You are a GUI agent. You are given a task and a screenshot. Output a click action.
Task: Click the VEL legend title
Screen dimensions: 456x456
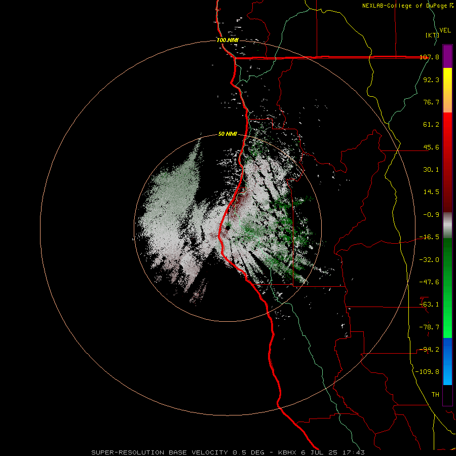pyautogui.click(x=445, y=30)
